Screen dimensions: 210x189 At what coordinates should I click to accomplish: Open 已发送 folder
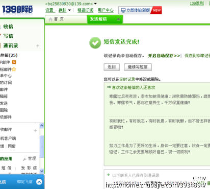[4, 103]
